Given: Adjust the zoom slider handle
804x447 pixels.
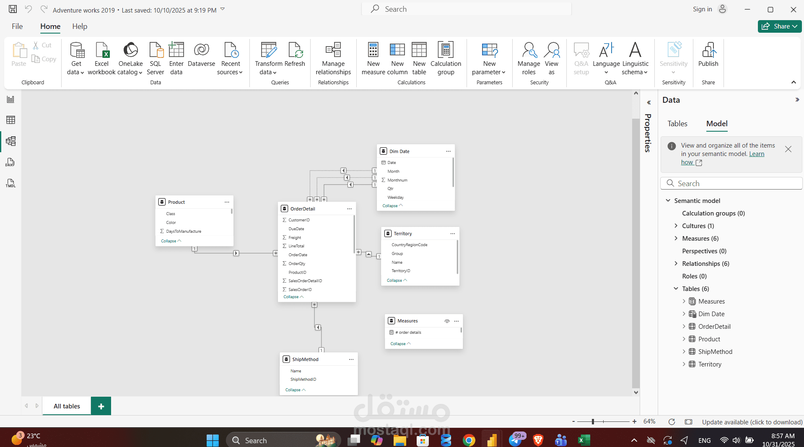Looking at the screenshot, I should (593, 421).
